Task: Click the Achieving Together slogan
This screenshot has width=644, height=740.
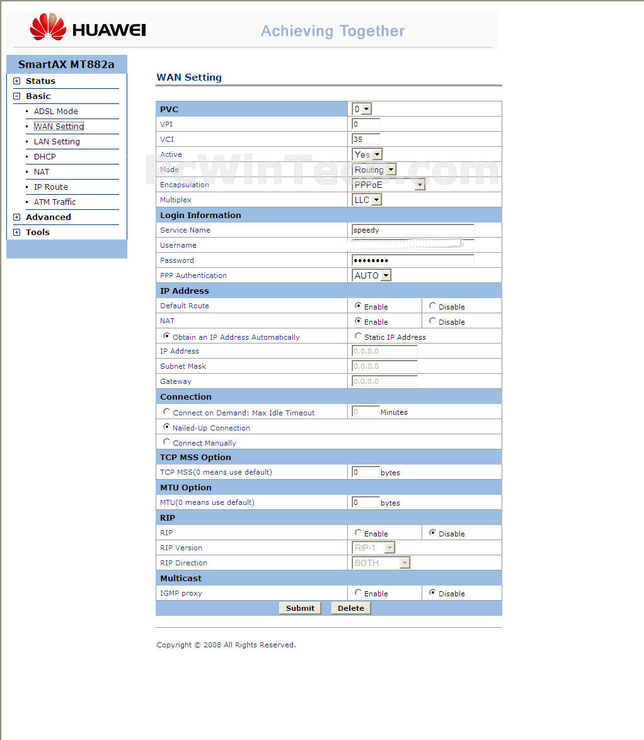Action: 333,31
